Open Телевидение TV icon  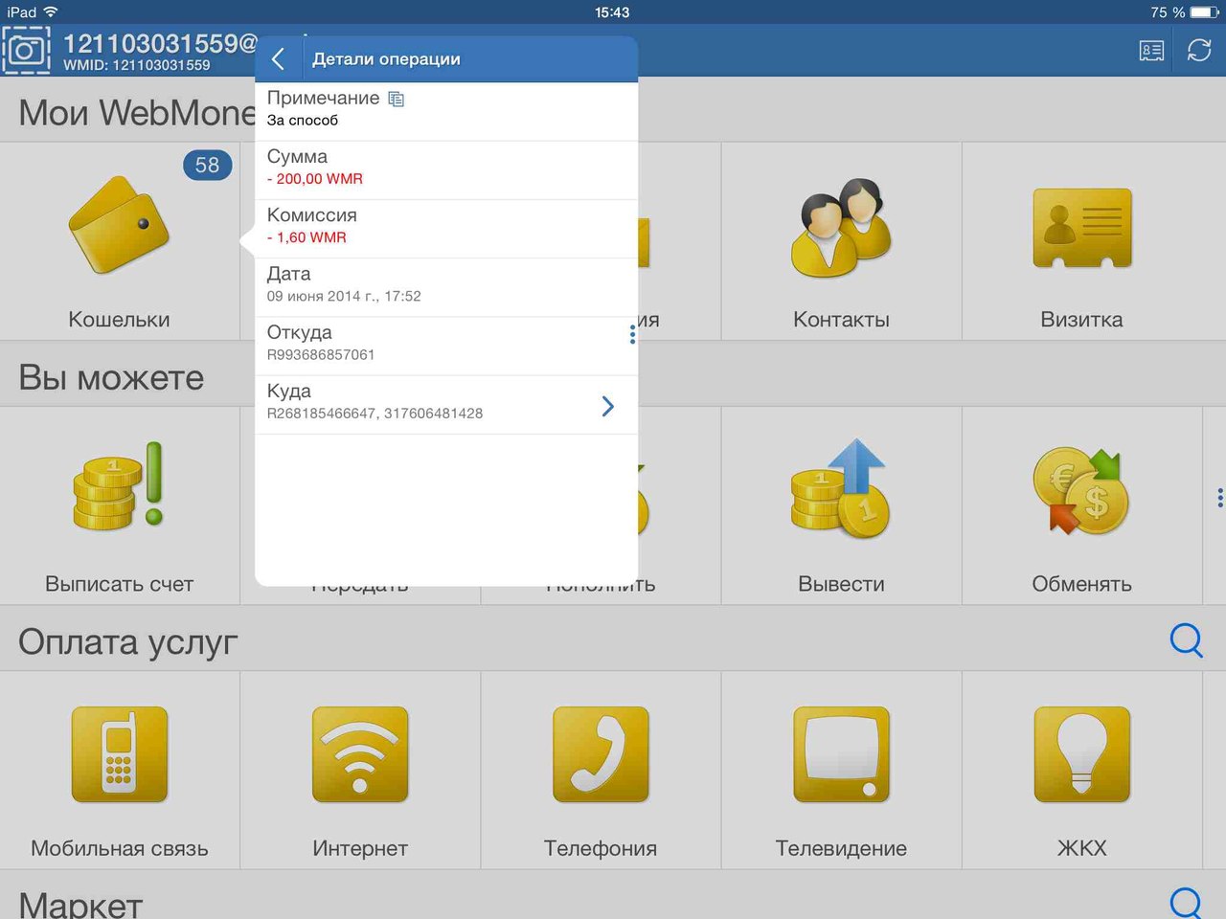coord(841,754)
